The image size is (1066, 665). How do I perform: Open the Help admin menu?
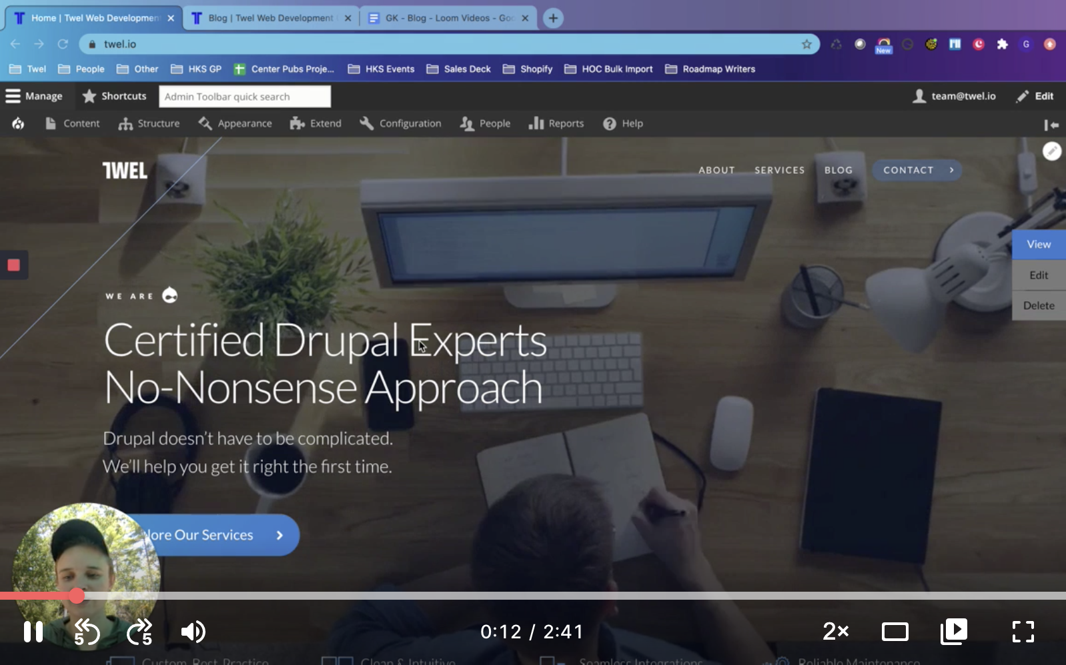point(623,123)
